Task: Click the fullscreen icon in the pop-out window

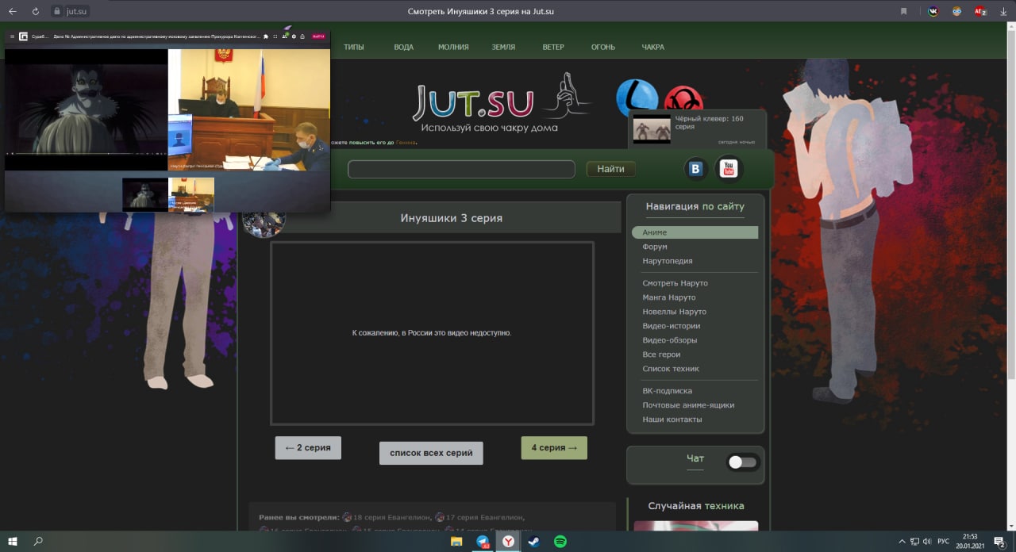Action: pos(275,36)
